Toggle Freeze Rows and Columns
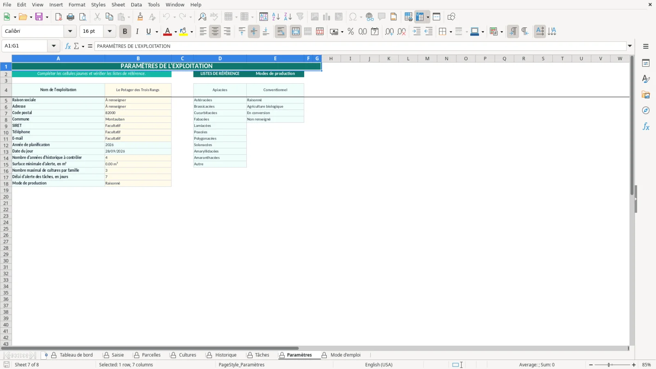 tap(420, 17)
